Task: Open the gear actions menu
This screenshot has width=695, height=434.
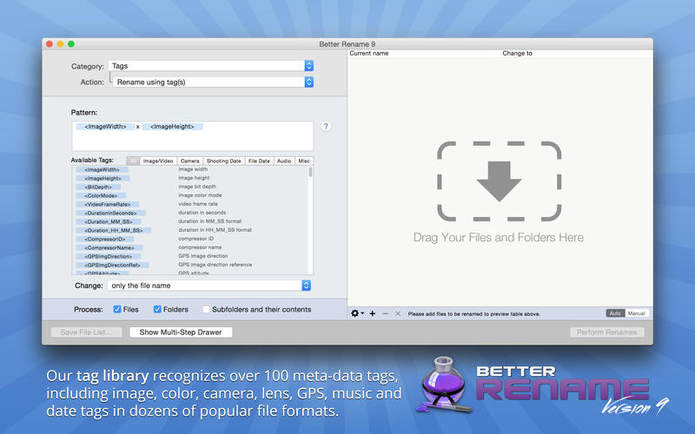Action: click(357, 313)
